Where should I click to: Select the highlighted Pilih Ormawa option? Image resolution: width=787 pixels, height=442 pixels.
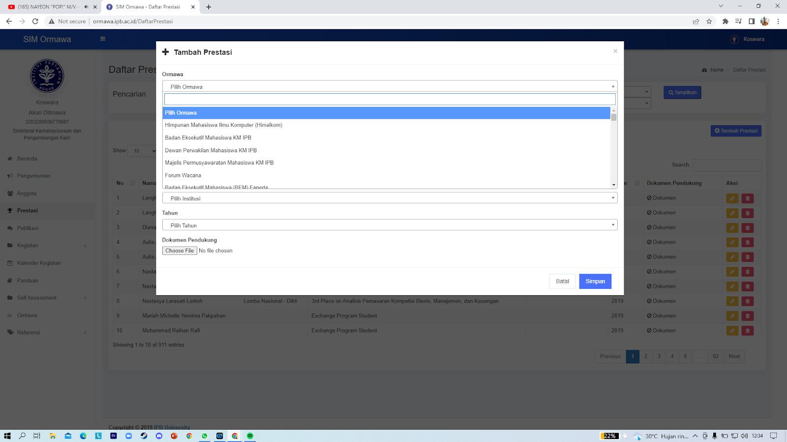tap(386, 113)
